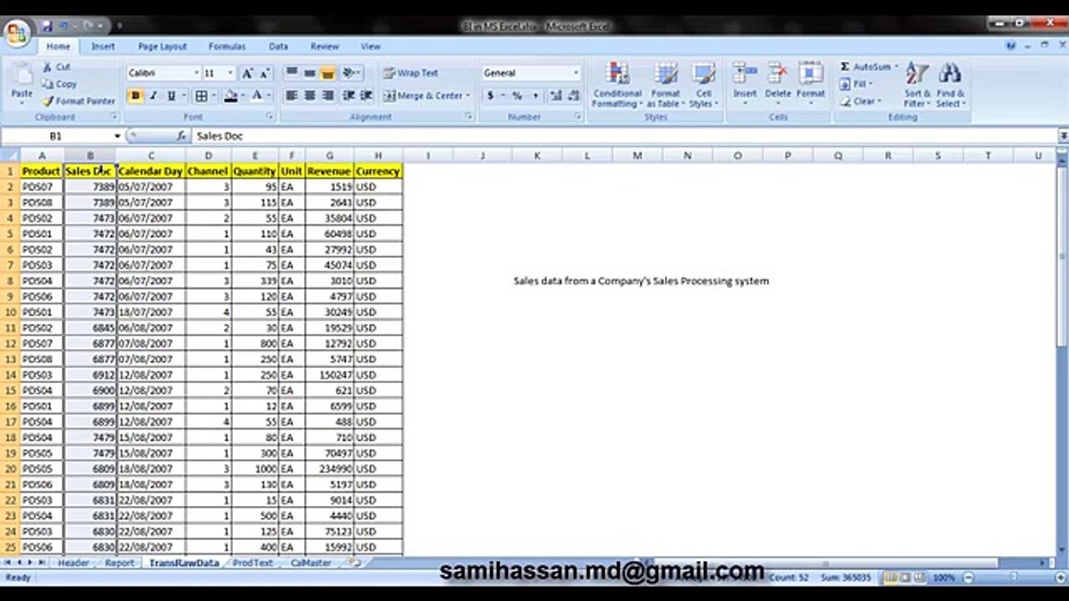
Task: Open Find & Select binoculars
Action: pyautogui.click(x=950, y=85)
